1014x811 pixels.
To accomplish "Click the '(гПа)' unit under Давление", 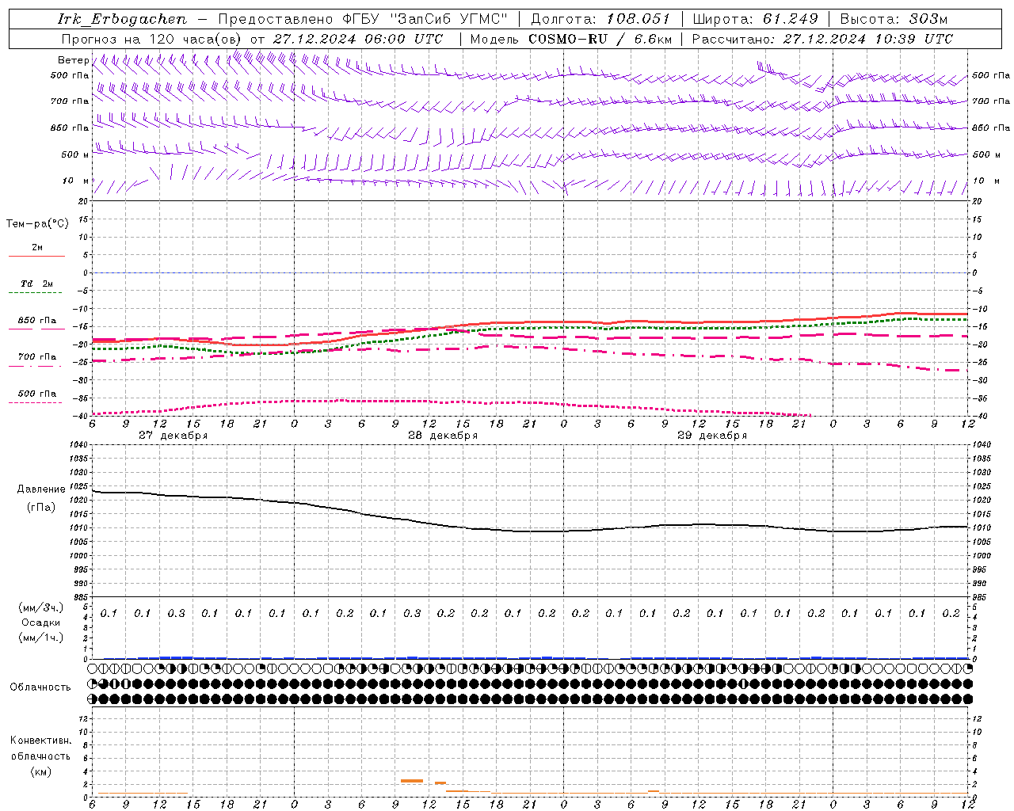I will [41, 508].
